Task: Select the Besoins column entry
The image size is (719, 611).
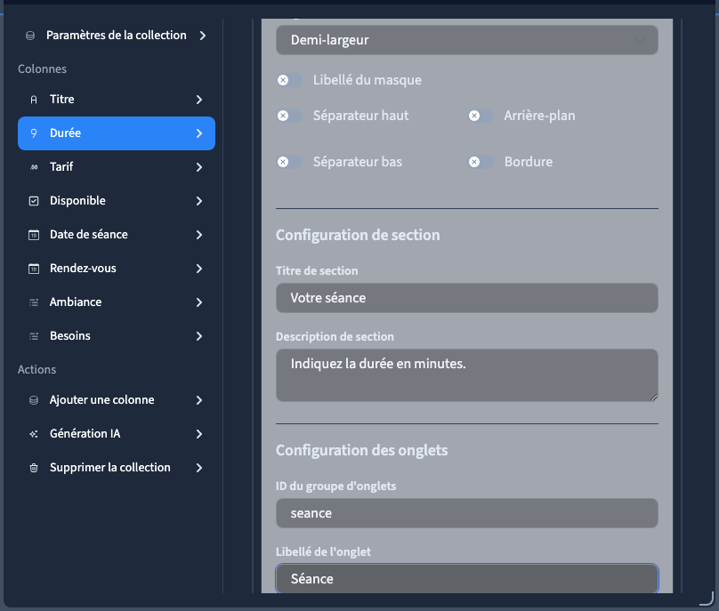Action: (117, 336)
